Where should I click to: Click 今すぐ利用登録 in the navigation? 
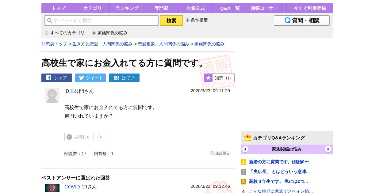click(x=310, y=8)
